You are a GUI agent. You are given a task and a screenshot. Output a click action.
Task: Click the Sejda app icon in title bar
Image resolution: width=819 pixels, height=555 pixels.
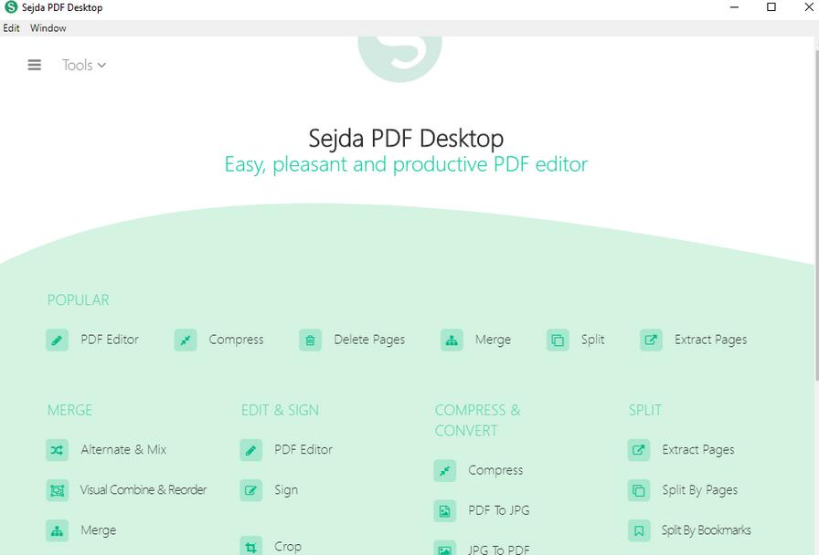pos(11,7)
